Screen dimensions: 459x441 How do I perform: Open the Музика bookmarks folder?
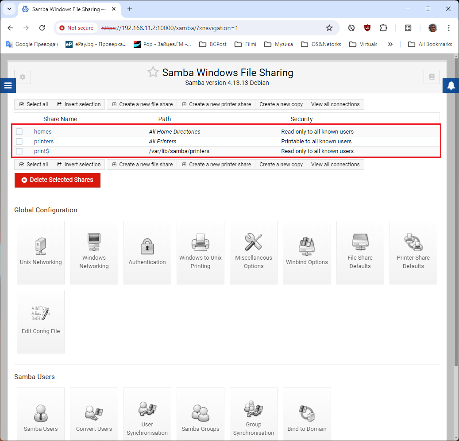(279, 44)
